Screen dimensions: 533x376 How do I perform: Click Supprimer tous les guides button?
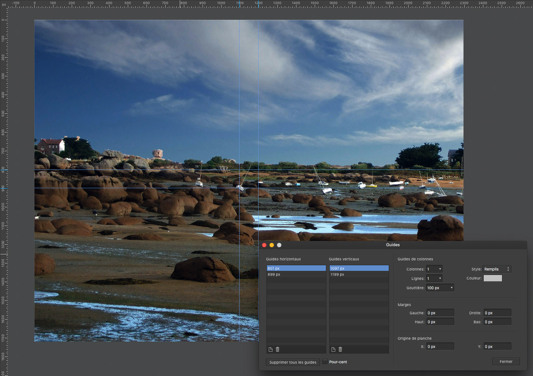click(x=293, y=362)
